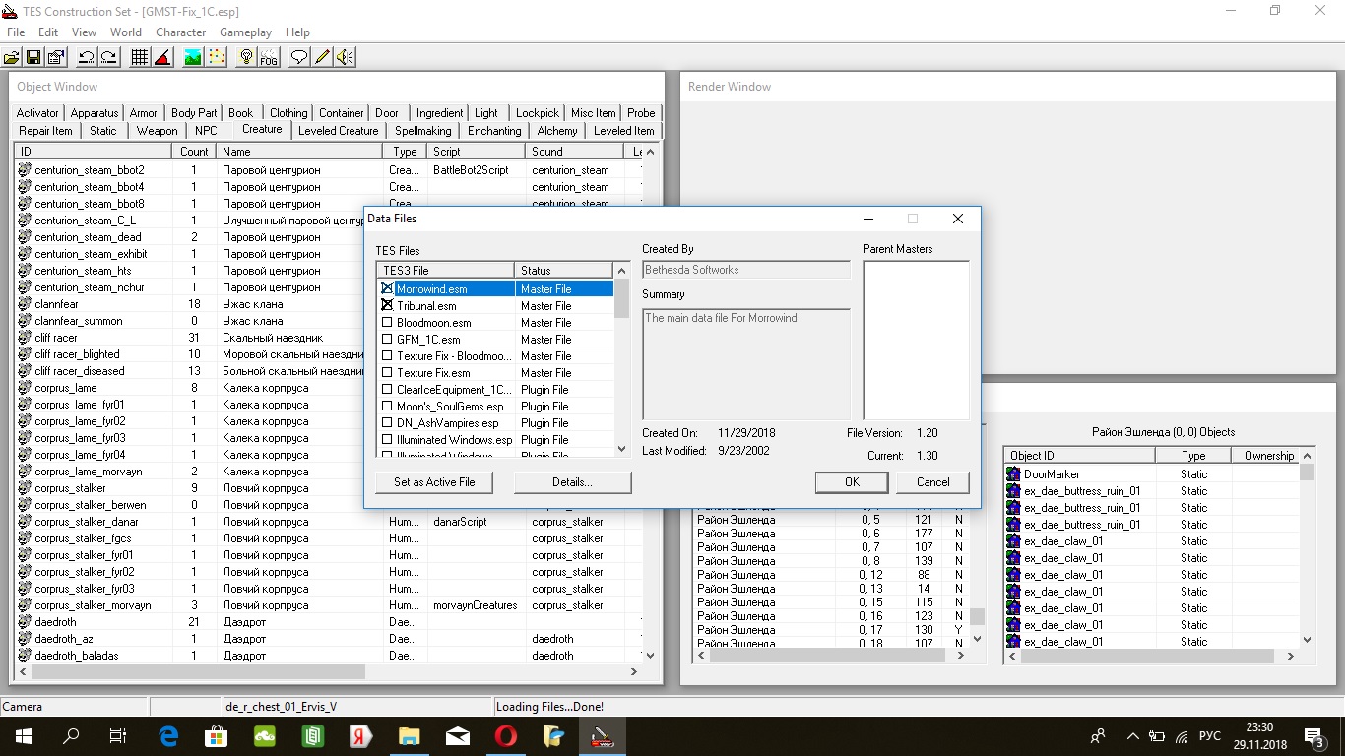Click the Open file toolbar icon
1345x756 pixels.
(x=12, y=57)
